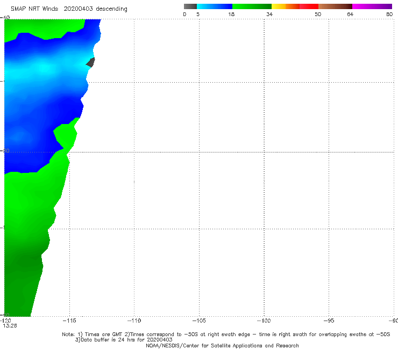The image size is (398, 349).
Task: Click the magenta-purple segment of the color bar
Action: point(372,6)
